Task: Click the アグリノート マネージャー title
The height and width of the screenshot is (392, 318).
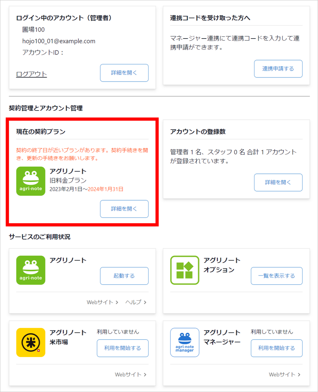Action: [222, 338]
